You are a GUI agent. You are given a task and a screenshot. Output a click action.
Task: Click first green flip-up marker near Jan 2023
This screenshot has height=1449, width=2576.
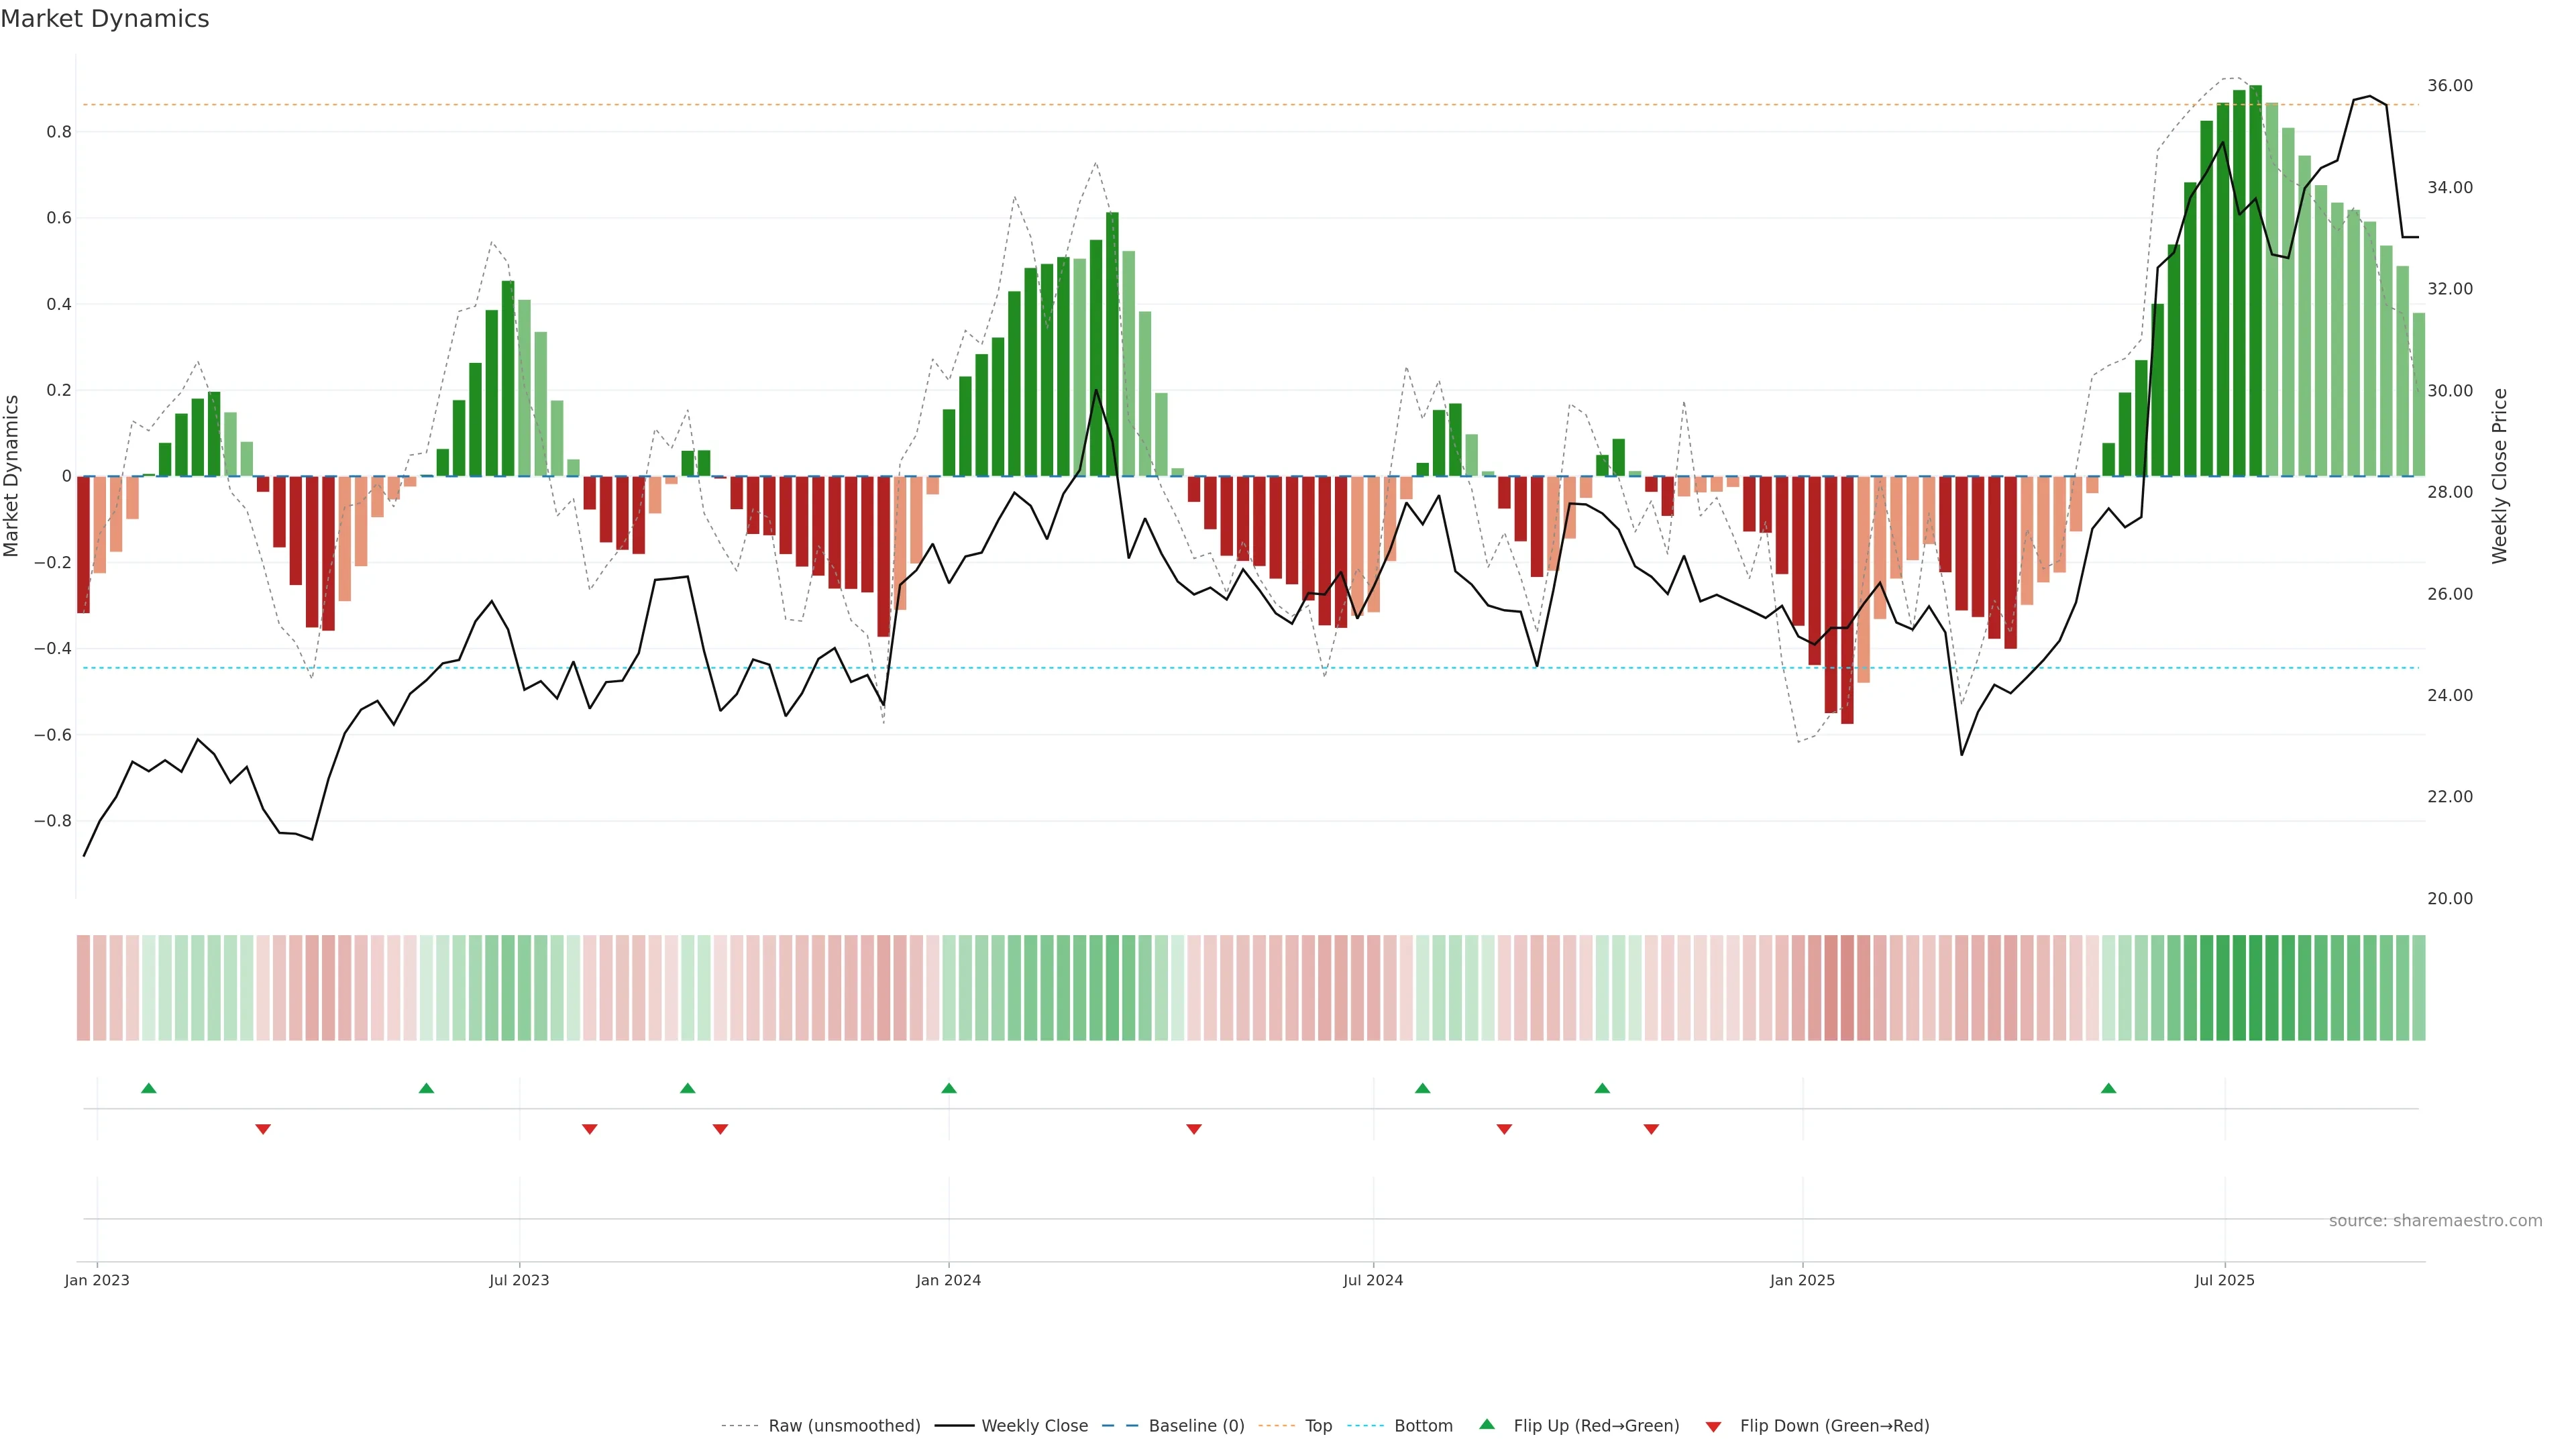(149, 1088)
